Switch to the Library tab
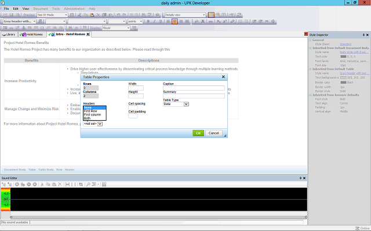Screen dimensions: 371x231 [x=9, y=35]
